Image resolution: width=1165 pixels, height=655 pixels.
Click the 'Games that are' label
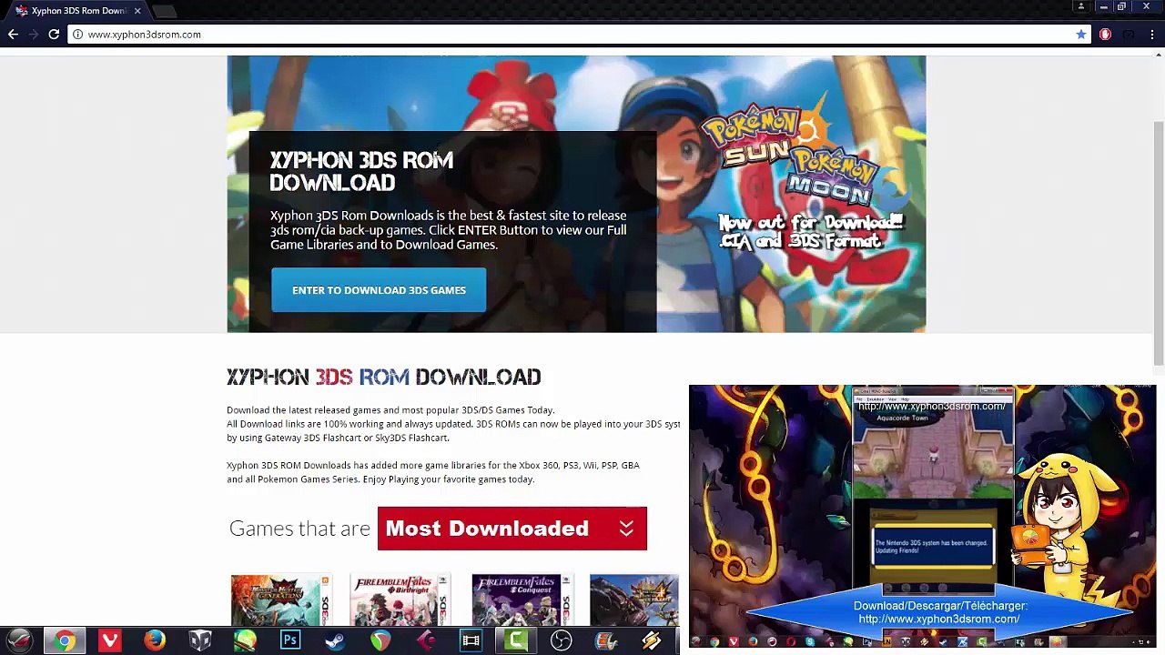pos(299,529)
